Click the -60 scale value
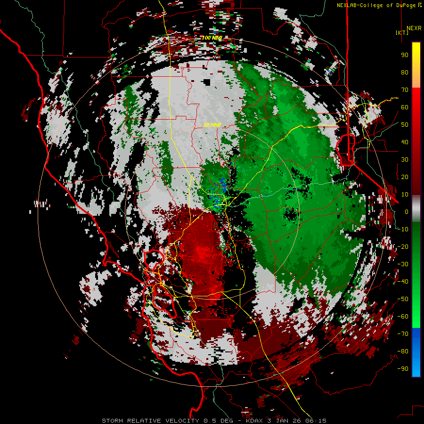 click(403, 317)
